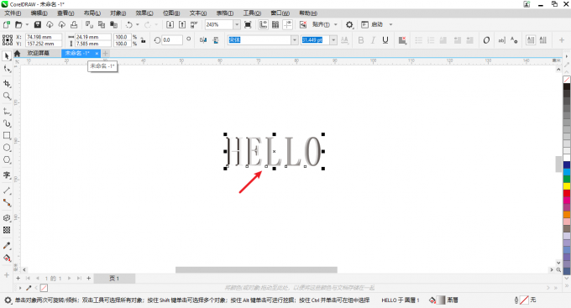Select the Shape edit tool

point(7,69)
